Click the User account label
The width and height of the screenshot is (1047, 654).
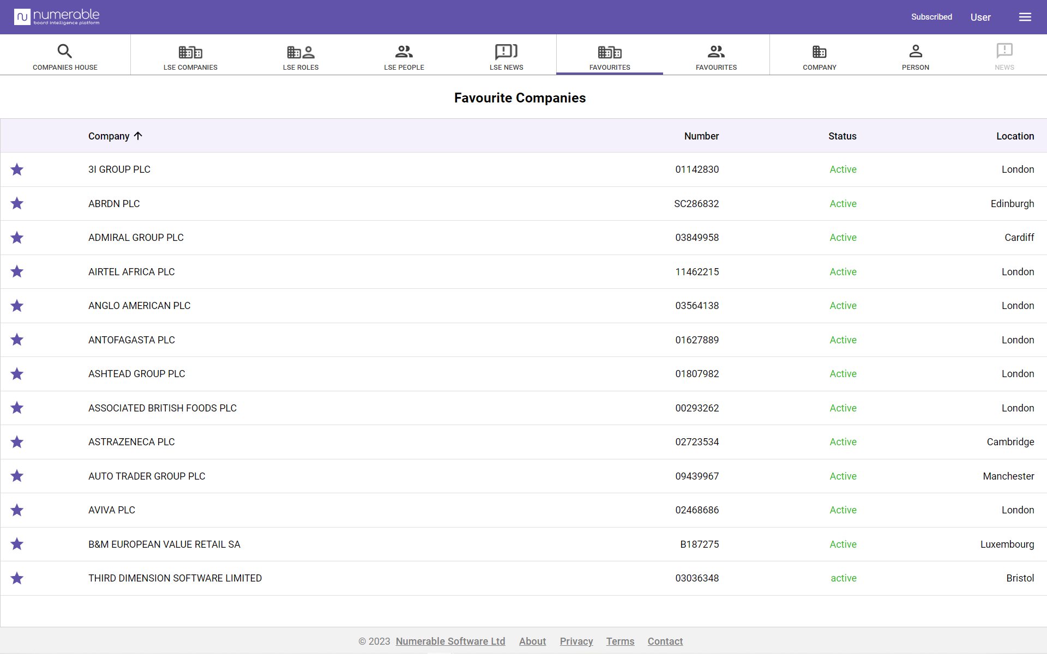tap(980, 17)
